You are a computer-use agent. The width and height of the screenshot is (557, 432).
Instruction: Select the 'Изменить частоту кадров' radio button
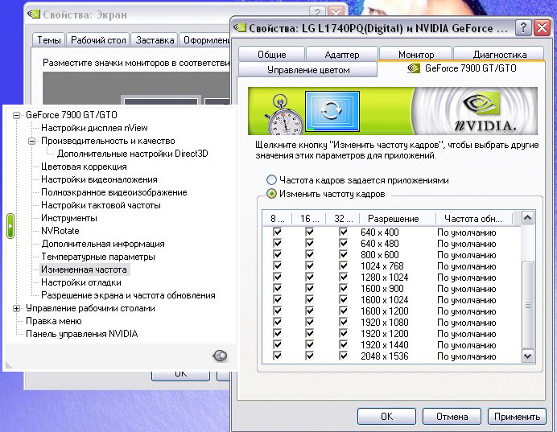coord(271,194)
